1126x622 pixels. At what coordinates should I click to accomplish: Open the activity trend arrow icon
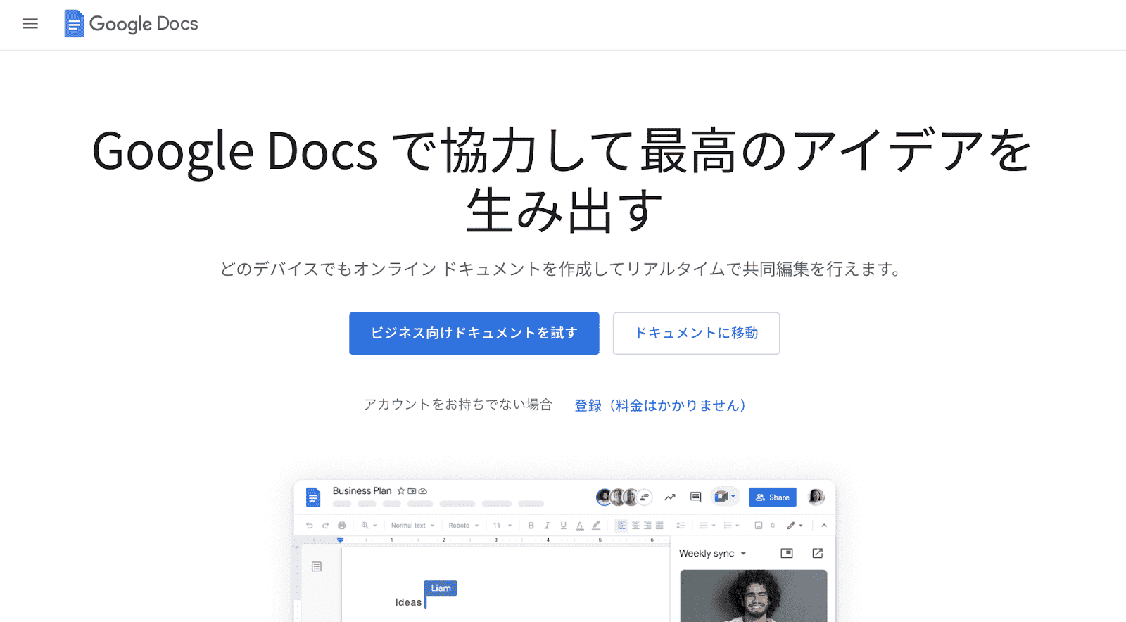[x=670, y=497]
